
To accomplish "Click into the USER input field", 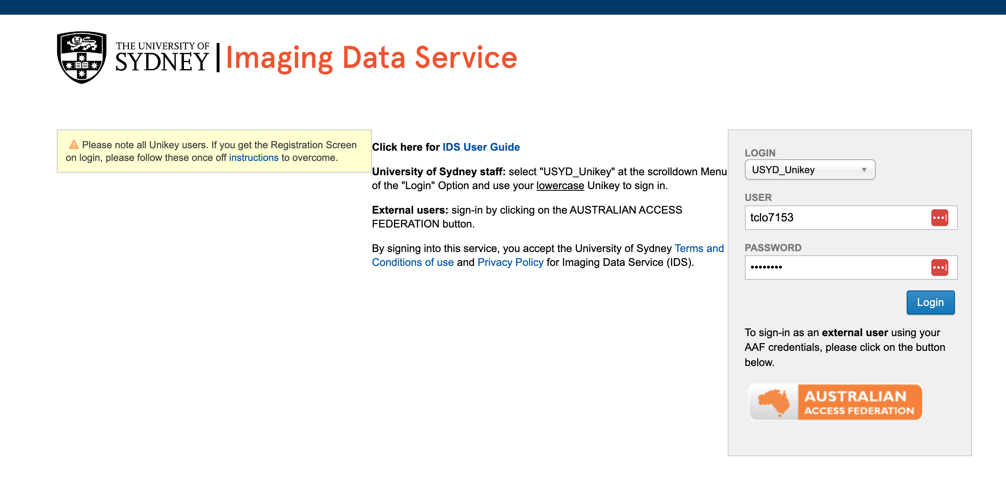I will (x=851, y=218).
